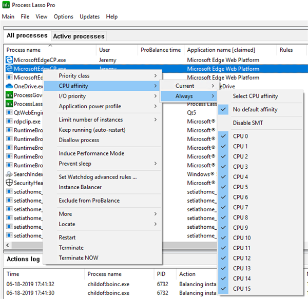This screenshot has width=308, height=299.
Task: Click the OneDrive.exe cloud icon
Action: click(x=9, y=86)
